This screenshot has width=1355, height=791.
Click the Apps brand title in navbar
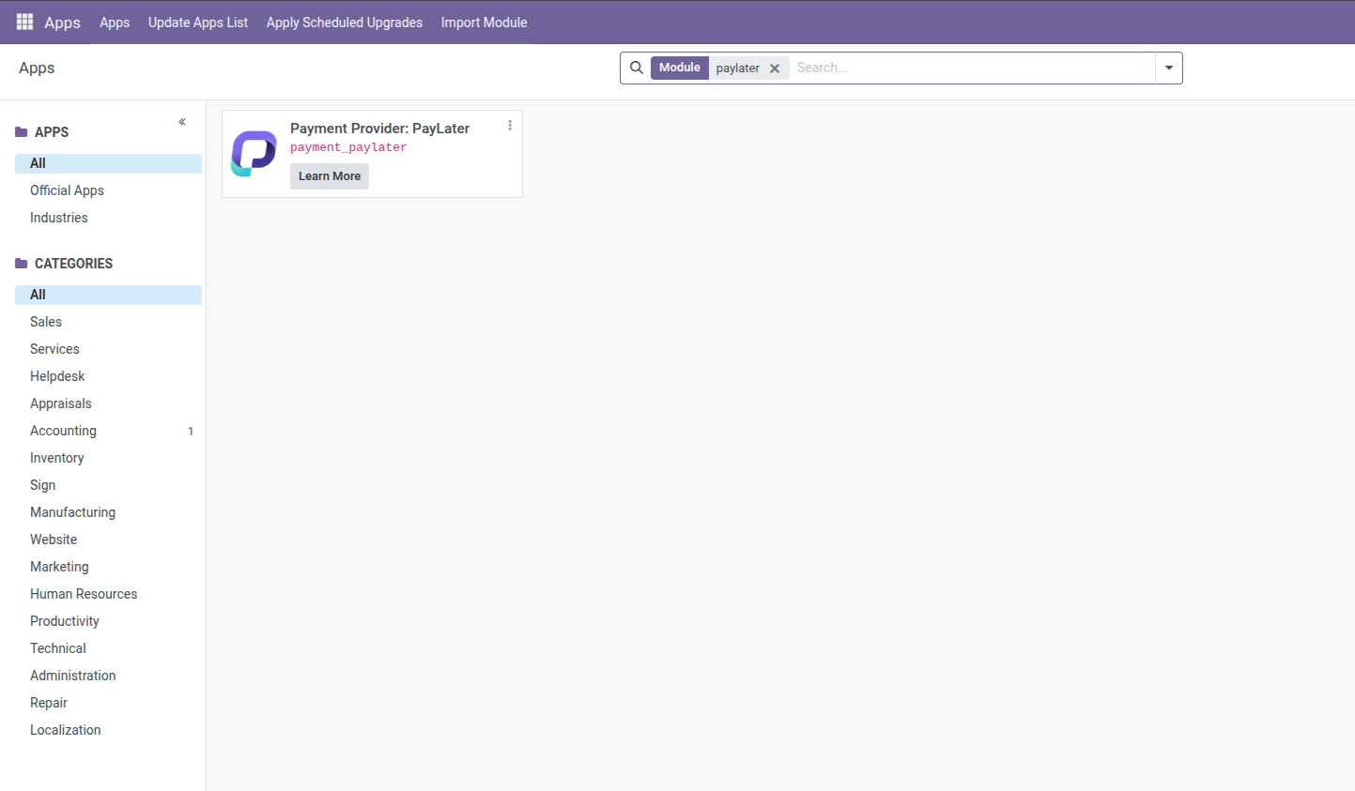point(62,23)
